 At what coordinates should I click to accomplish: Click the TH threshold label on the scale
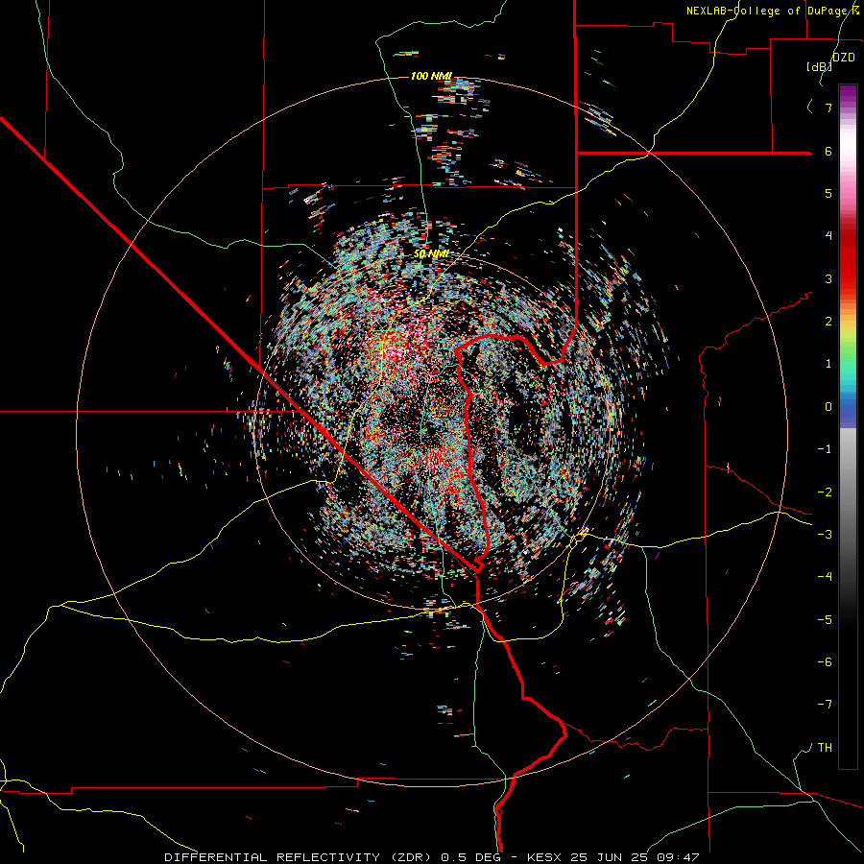pyautogui.click(x=825, y=747)
